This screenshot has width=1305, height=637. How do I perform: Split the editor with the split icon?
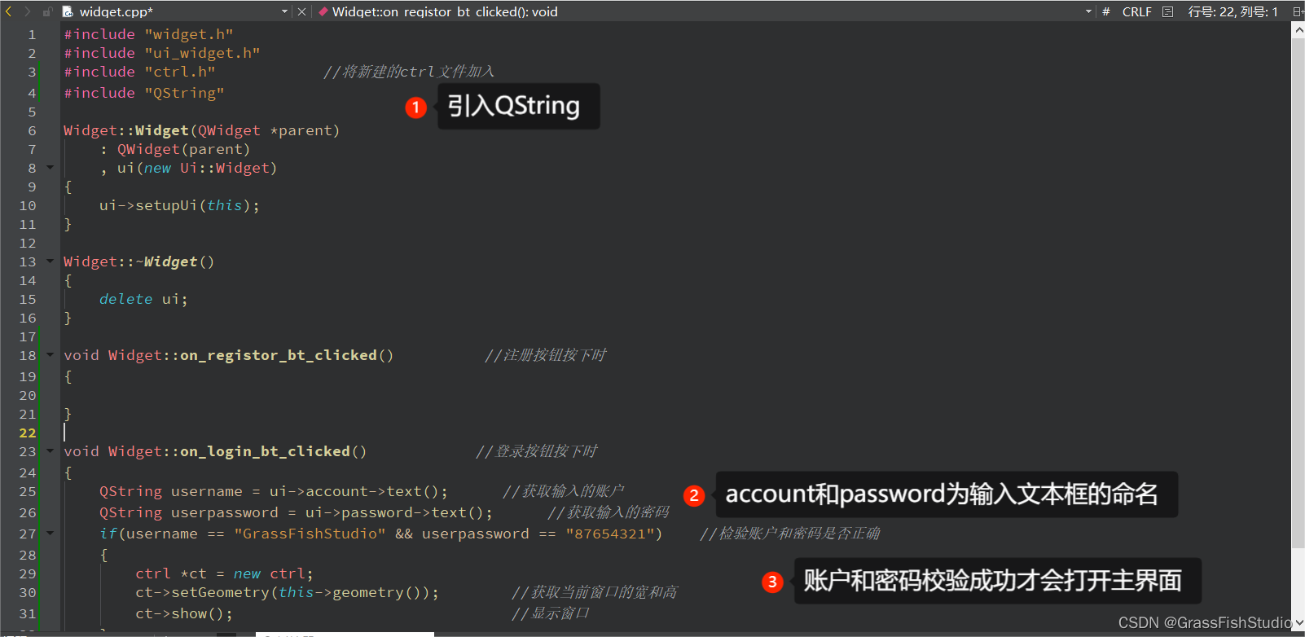coord(1298,11)
